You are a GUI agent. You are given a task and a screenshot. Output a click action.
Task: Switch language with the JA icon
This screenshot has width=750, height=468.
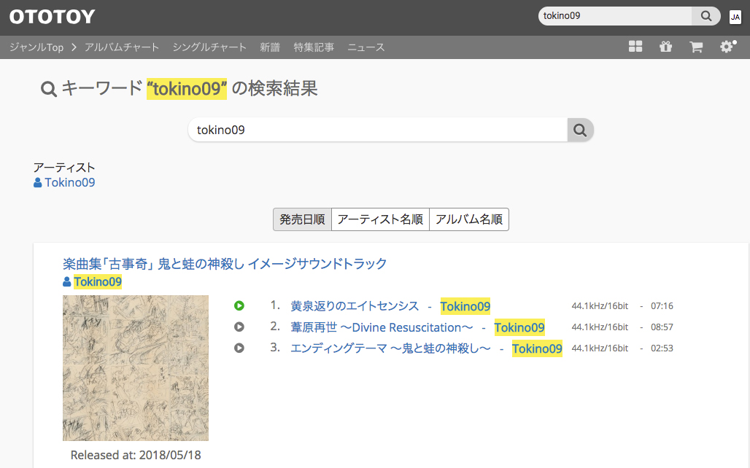(735, 17)
